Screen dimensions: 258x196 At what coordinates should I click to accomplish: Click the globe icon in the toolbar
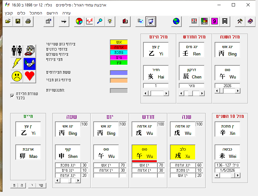click(x=176, y=21)
